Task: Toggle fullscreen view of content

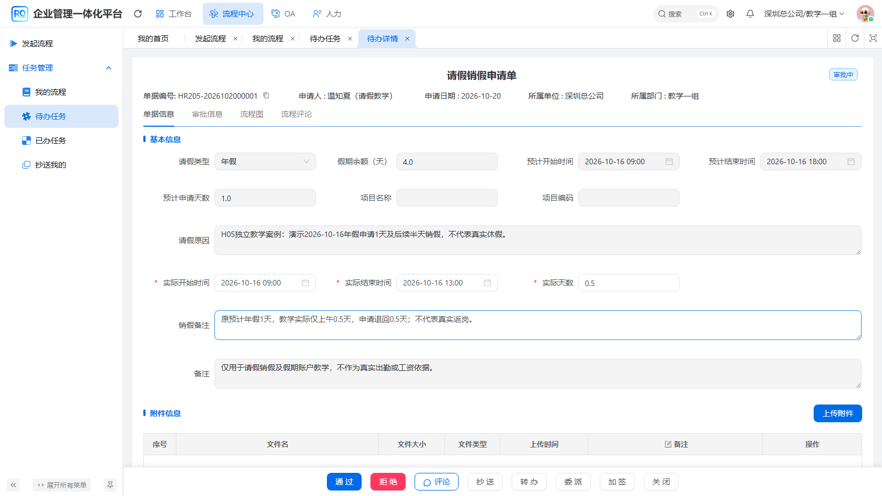Action: (x=873, y=38)
